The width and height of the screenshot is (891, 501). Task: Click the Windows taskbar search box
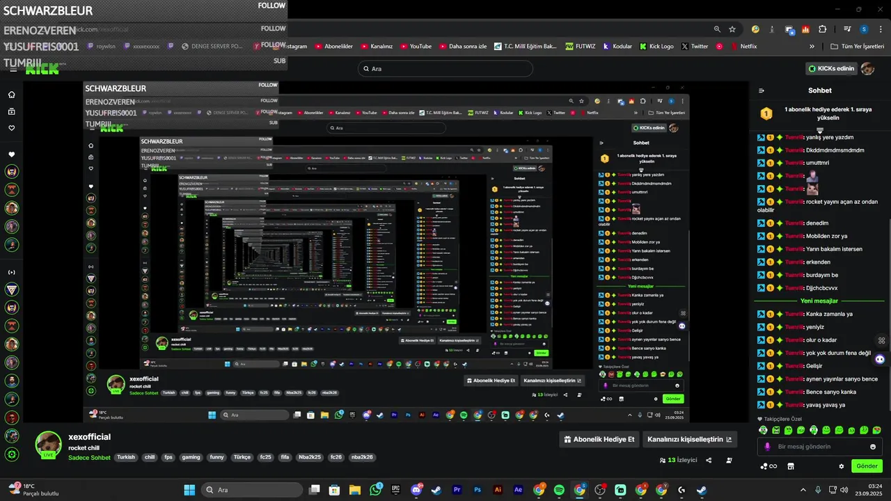click(252, 490)
